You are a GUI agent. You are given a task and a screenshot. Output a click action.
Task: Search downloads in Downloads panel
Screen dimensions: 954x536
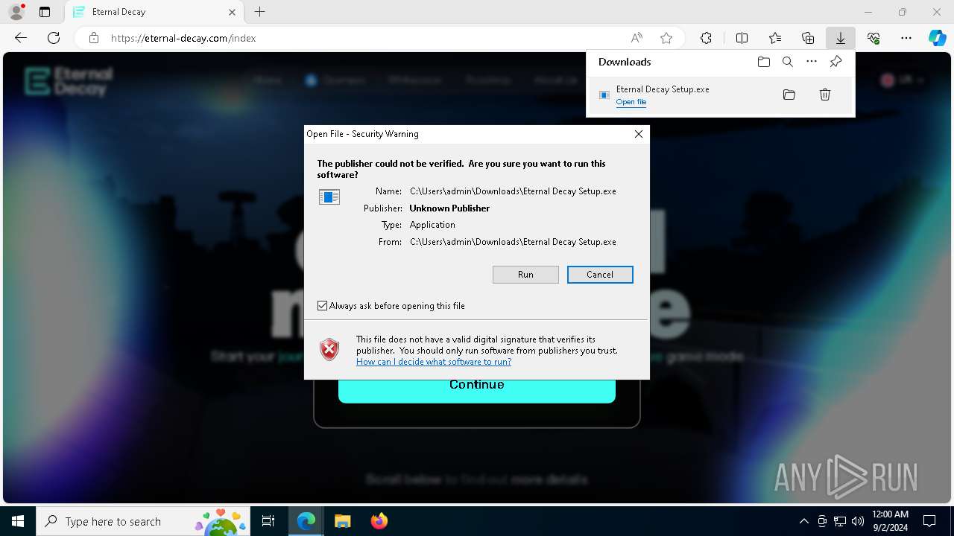(788, 62)
